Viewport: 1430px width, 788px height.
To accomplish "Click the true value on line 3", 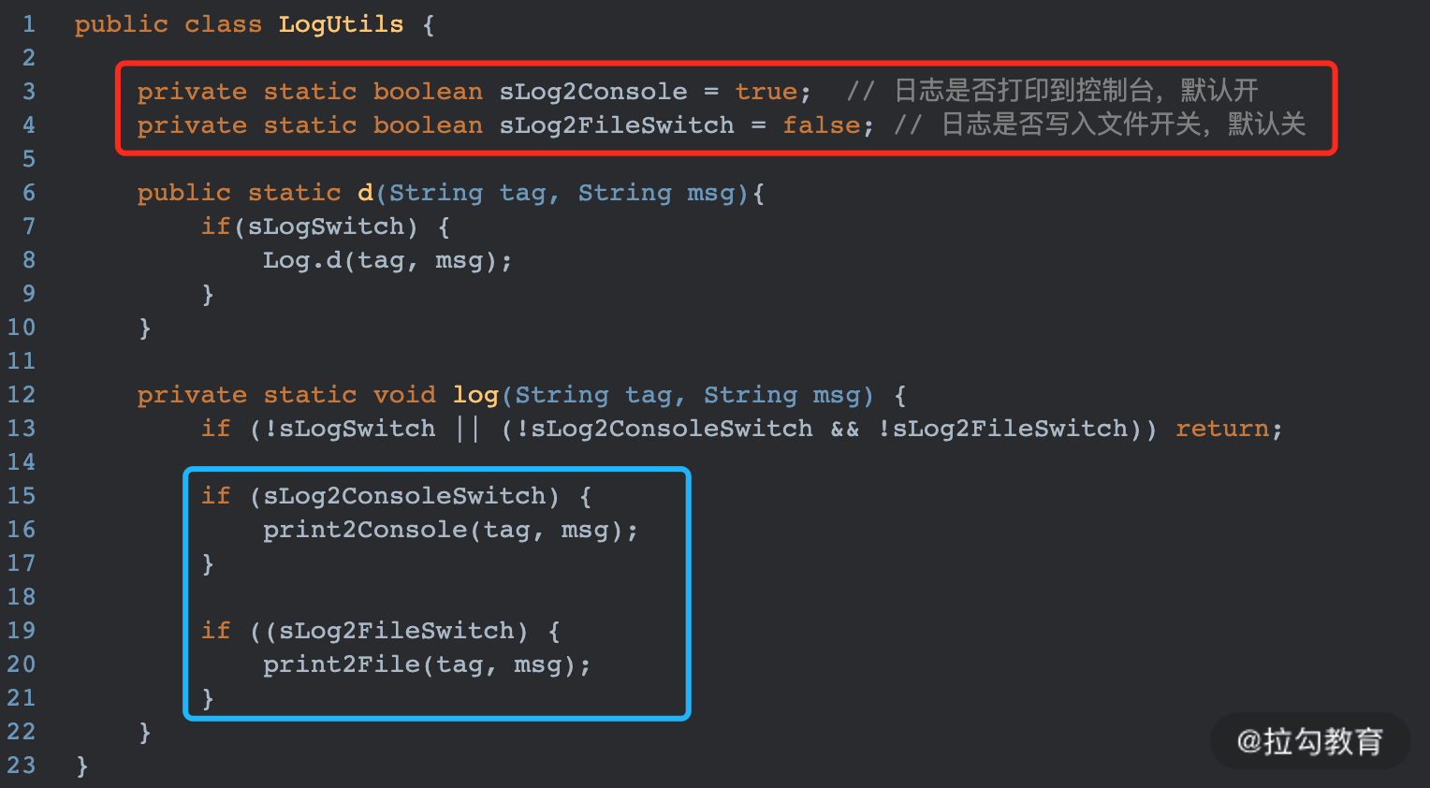I will 766,92.
